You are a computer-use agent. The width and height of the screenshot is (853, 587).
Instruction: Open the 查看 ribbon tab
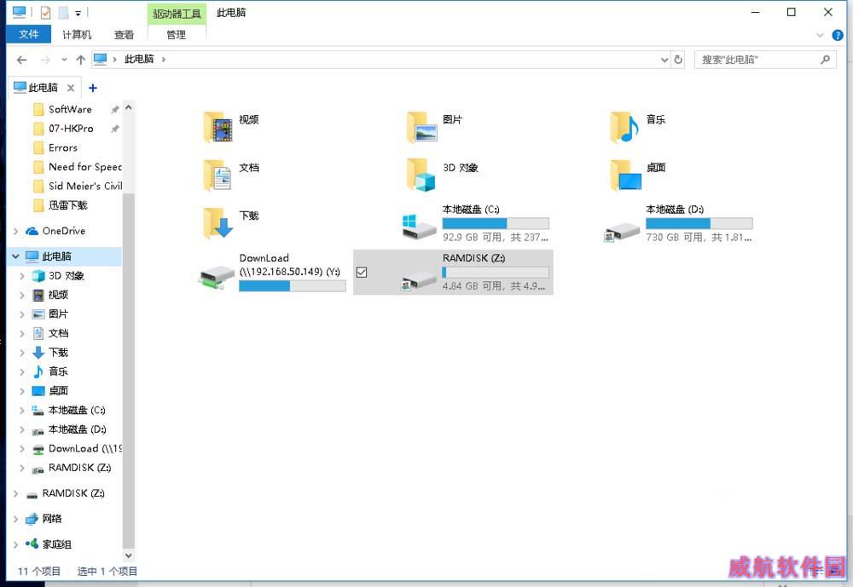[x=124, y=35]
